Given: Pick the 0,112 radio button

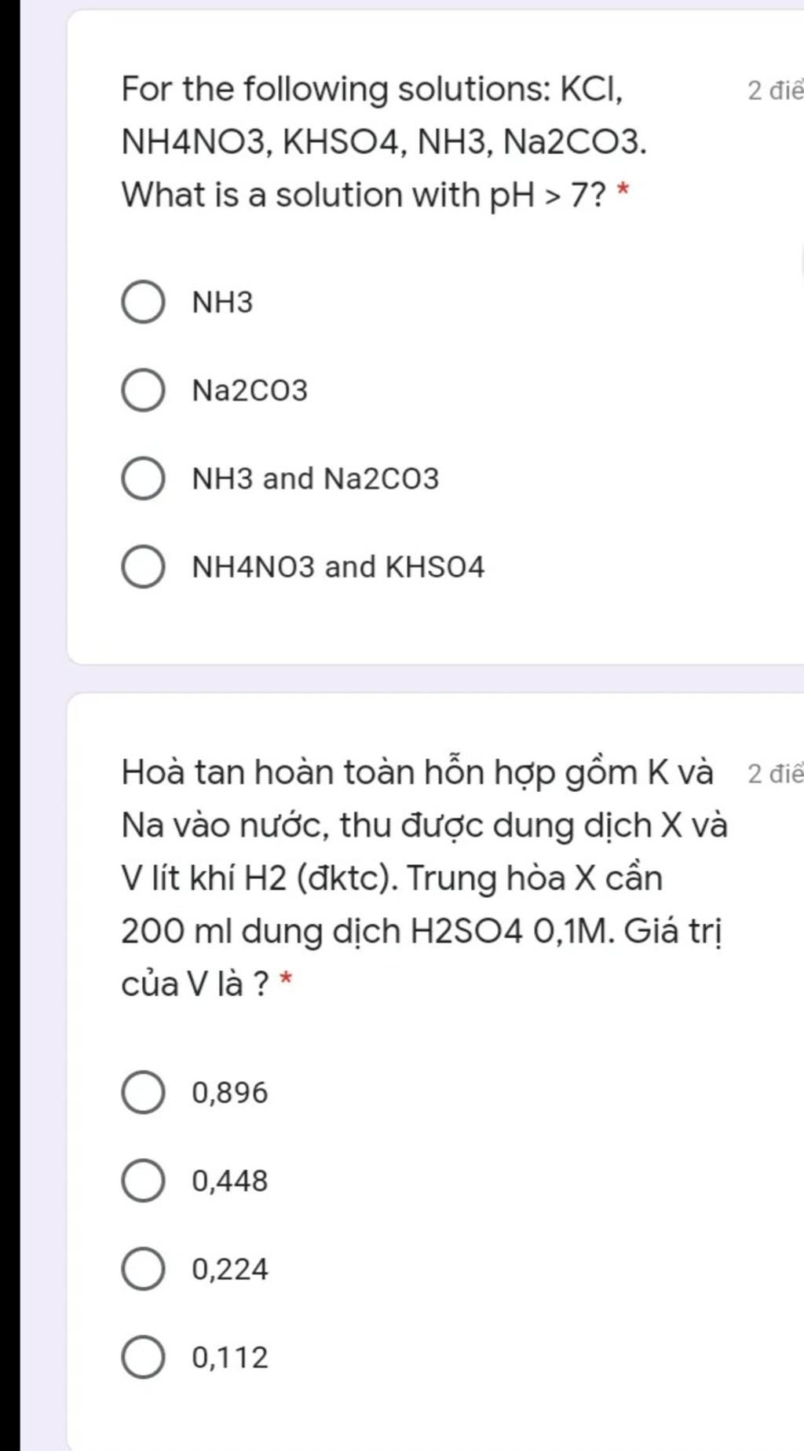Looking at the screenshot, I should coord(143,1358).
